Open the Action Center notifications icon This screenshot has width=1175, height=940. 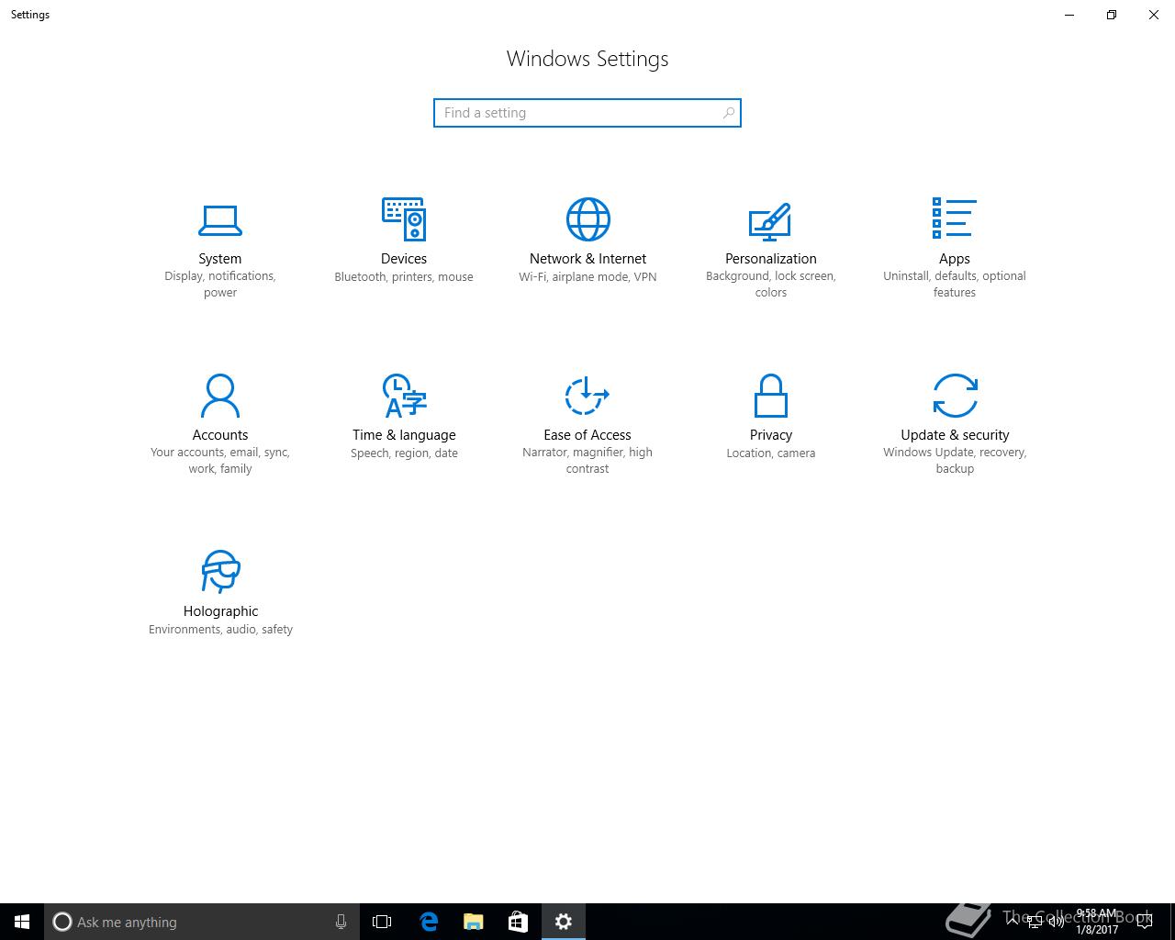point(1144,922)
